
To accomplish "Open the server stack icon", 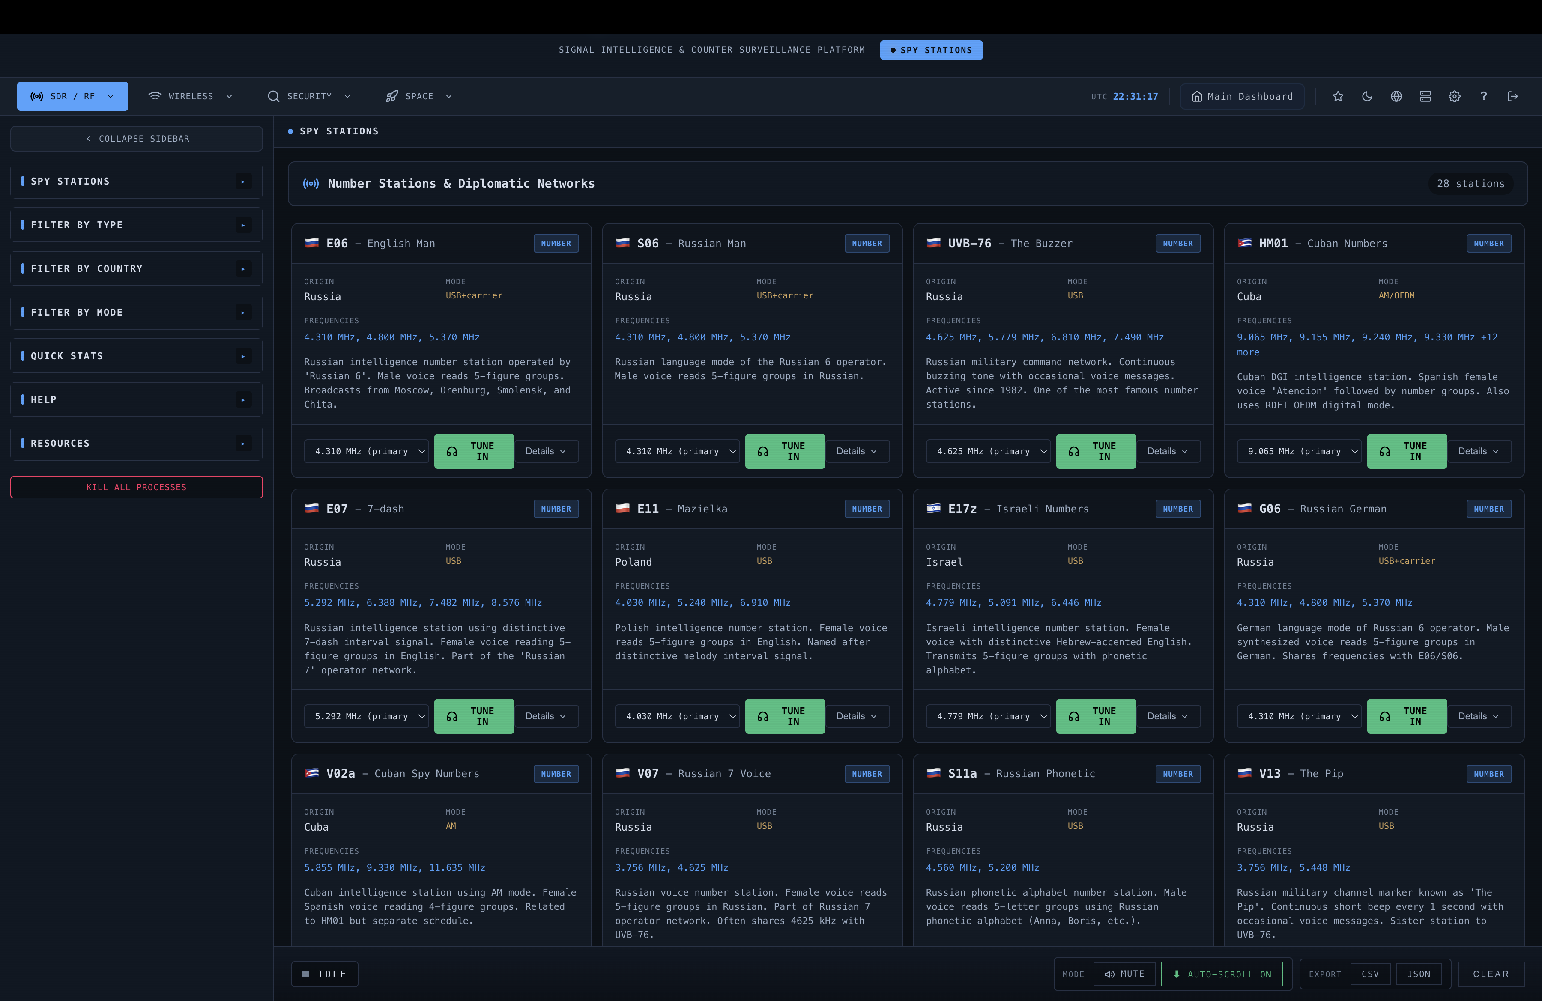I will 1425,96.
